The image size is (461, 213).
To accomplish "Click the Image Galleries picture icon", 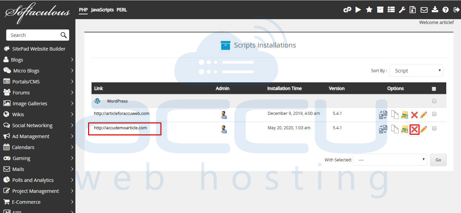I will (x=7, y=103).
